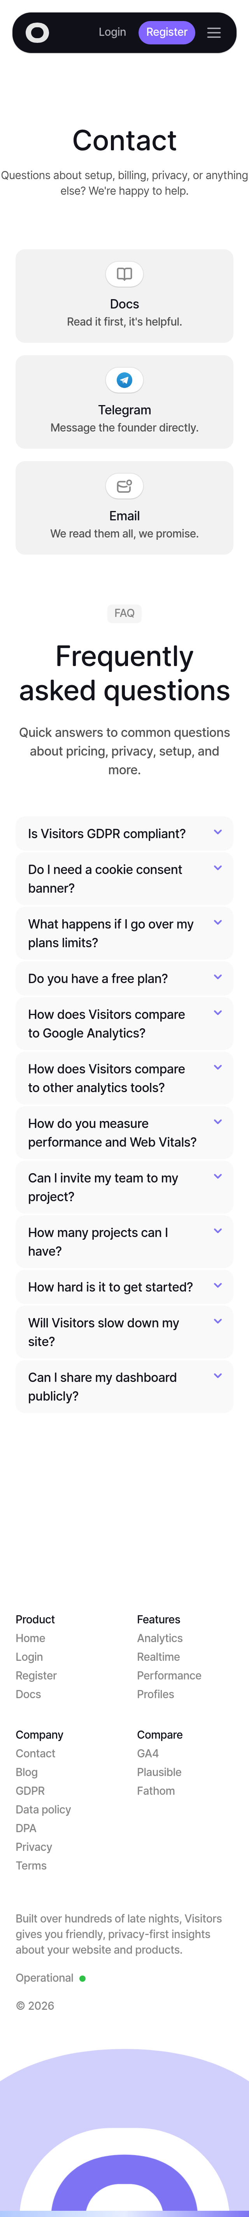Open the GDPR footer link

31,1791
